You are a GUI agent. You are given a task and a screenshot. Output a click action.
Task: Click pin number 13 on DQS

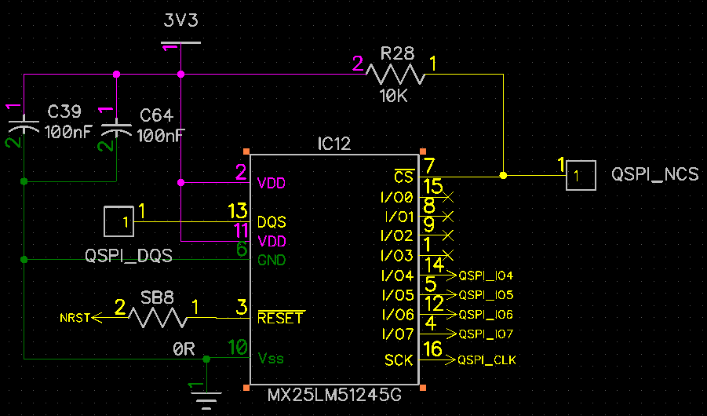tap(238, 210)
